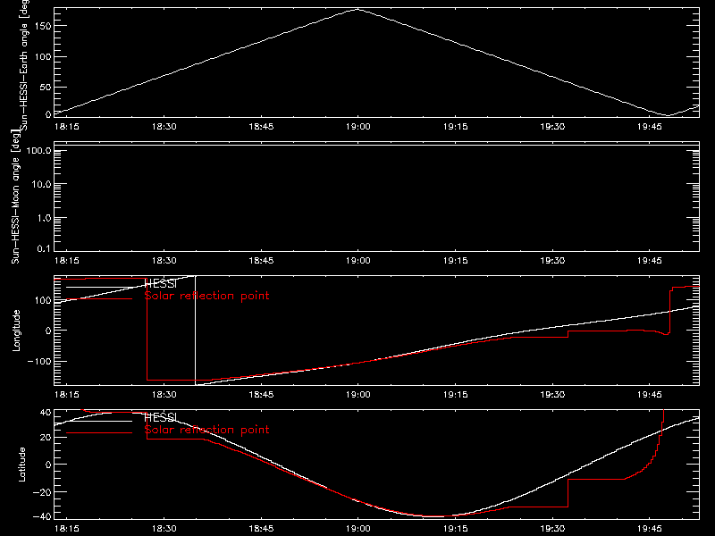Click the -100 tick on Longitude plot
The height and width of the screenshot is (536, 715).
pyautogui.click(x=39, y=361)
